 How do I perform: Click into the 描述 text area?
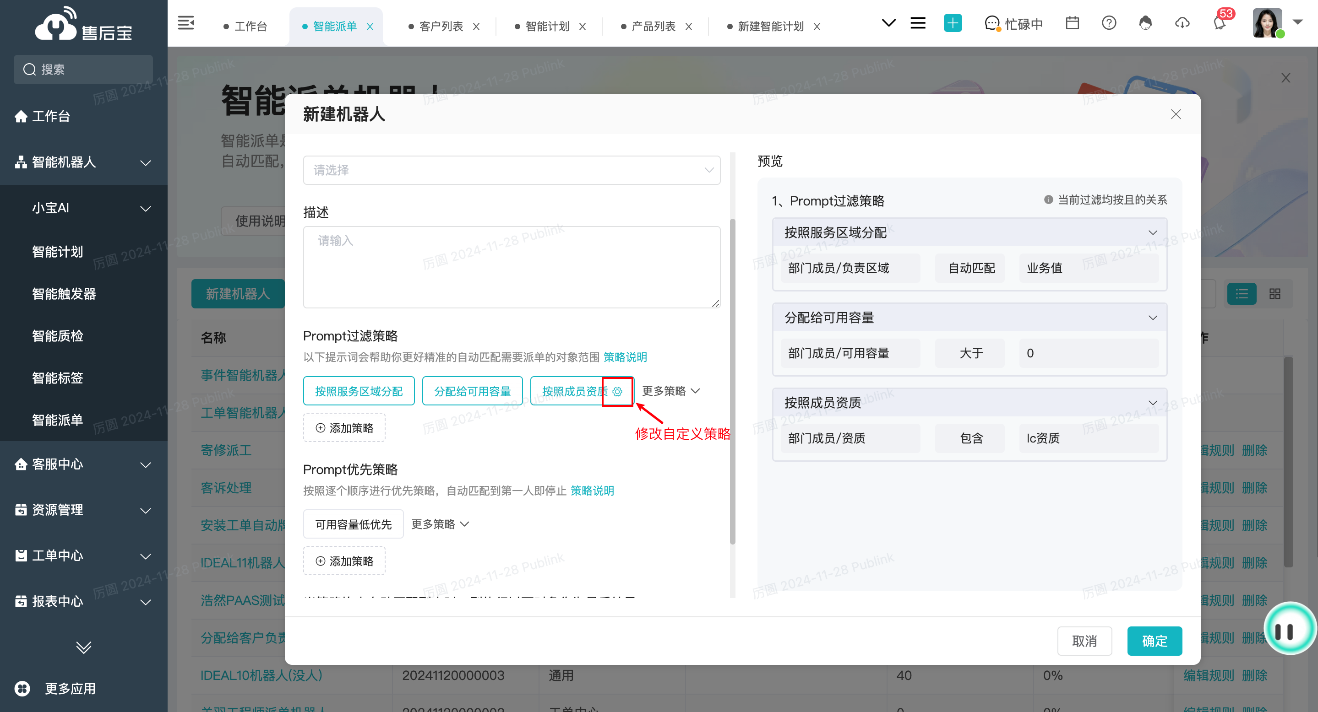512,267
